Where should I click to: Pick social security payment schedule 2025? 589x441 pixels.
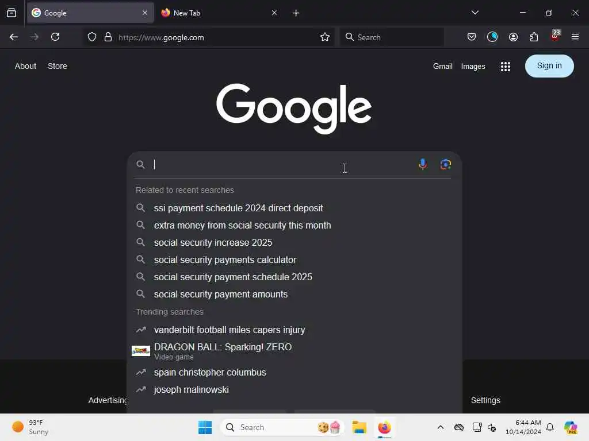click(x=294, y=277)
